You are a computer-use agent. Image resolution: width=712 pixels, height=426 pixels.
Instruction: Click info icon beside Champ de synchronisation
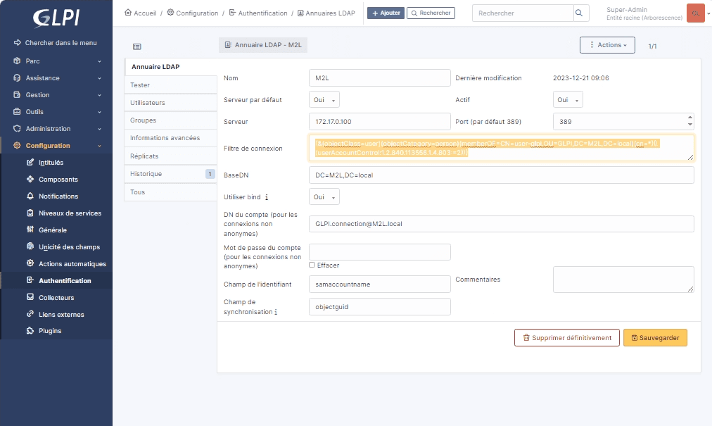(275, 312)
